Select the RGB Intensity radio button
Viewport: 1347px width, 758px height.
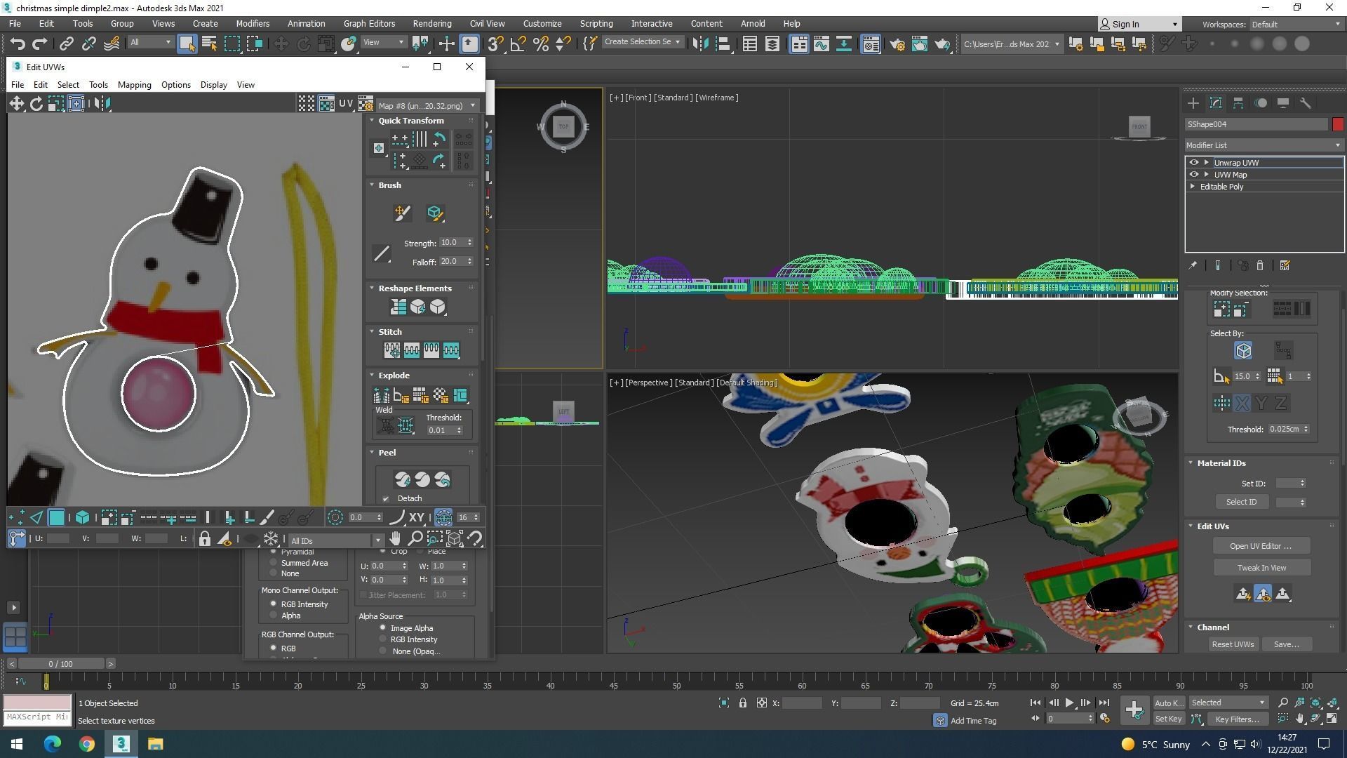tap(274, 604)
